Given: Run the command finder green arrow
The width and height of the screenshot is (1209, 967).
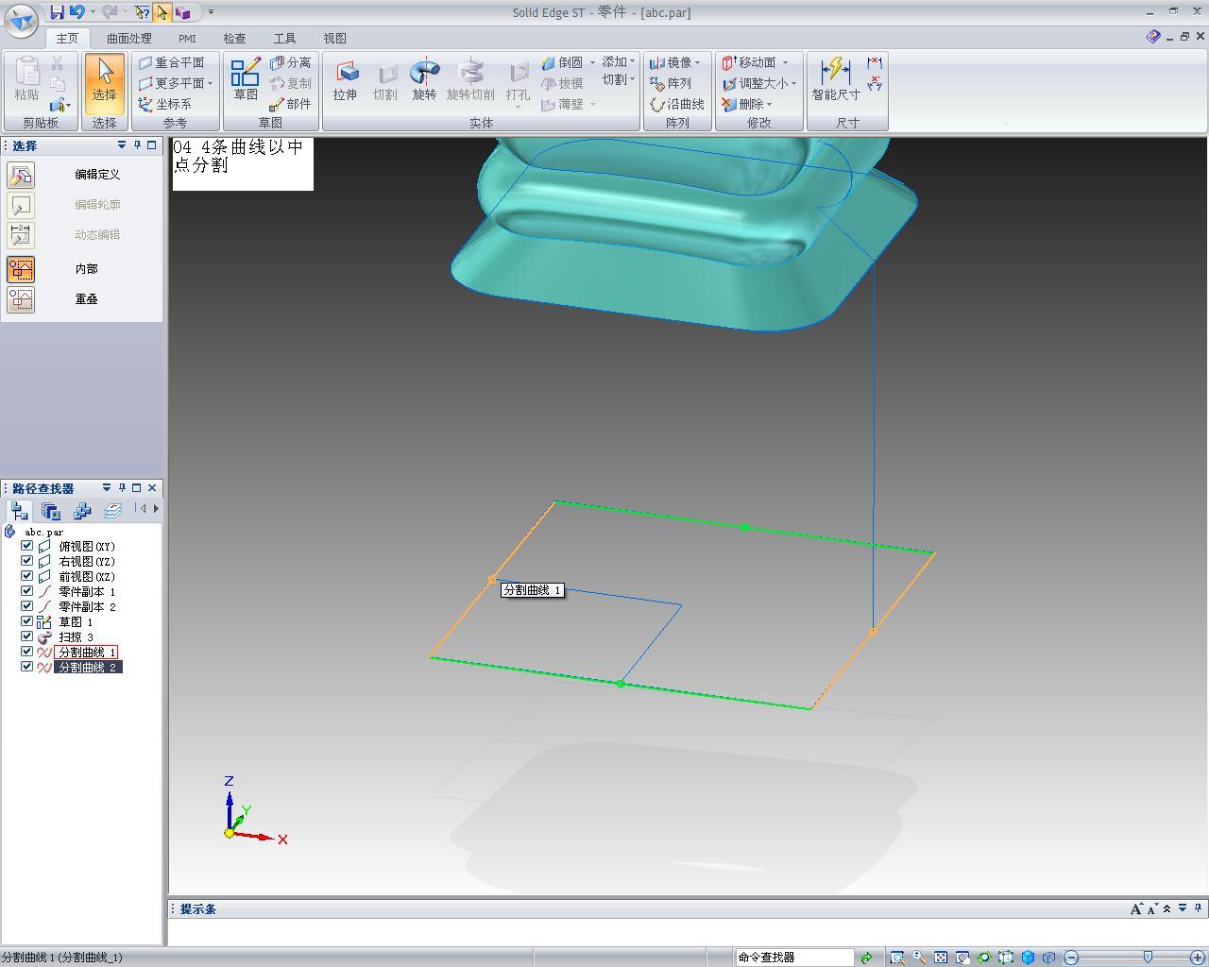Looking at the screenshot, I should tap(866, 958).
